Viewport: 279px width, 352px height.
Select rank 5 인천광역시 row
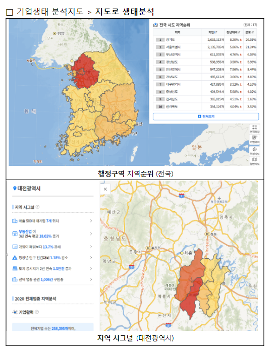coord(205,70)
